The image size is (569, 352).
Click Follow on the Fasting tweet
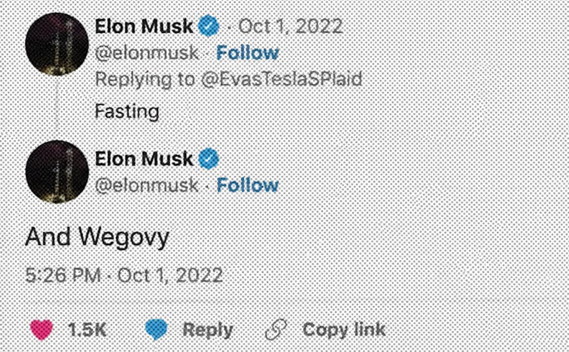(248, 53)
